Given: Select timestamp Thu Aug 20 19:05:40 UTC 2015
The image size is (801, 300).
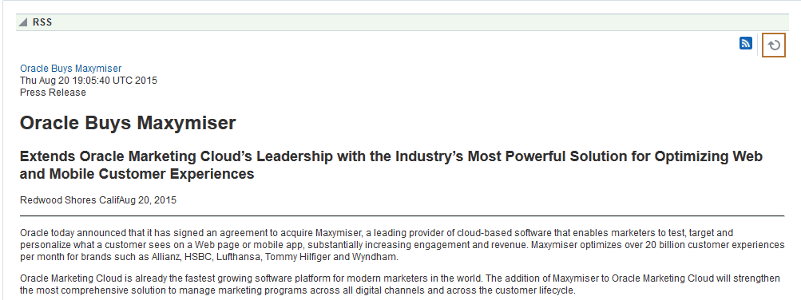Looking at the screenshot, I should point(89,81).
